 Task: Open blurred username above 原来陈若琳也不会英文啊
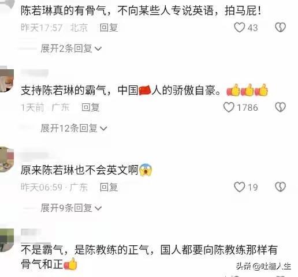coord(34,155)
